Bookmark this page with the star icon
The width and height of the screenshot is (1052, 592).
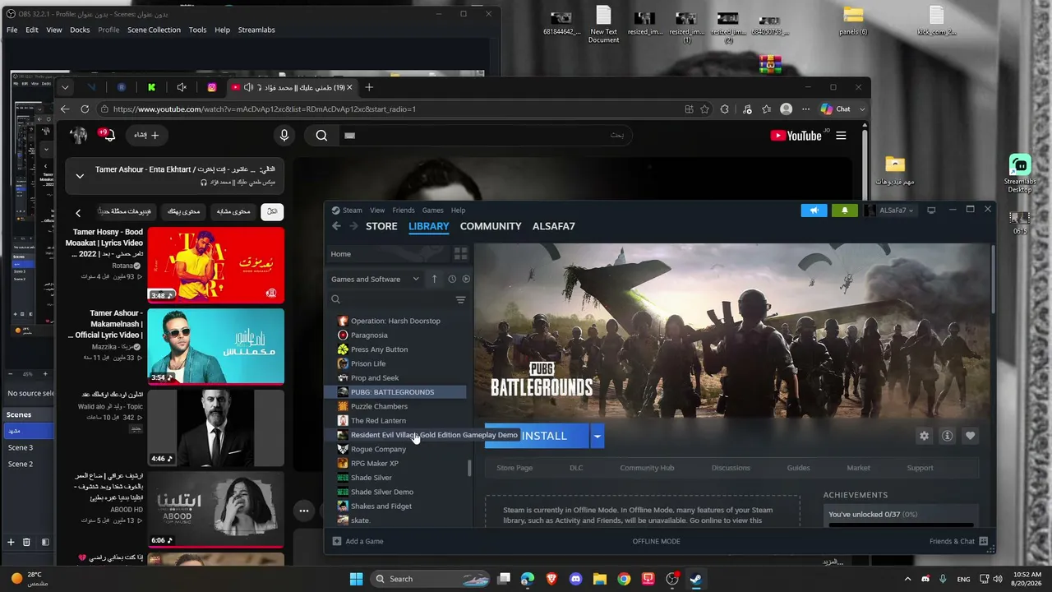(704, 109)
